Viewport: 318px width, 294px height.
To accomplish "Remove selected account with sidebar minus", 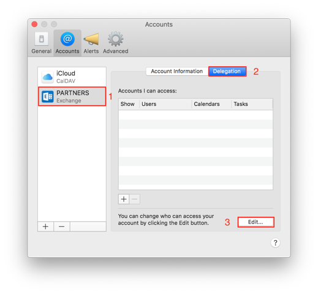I will coord(62,227).
